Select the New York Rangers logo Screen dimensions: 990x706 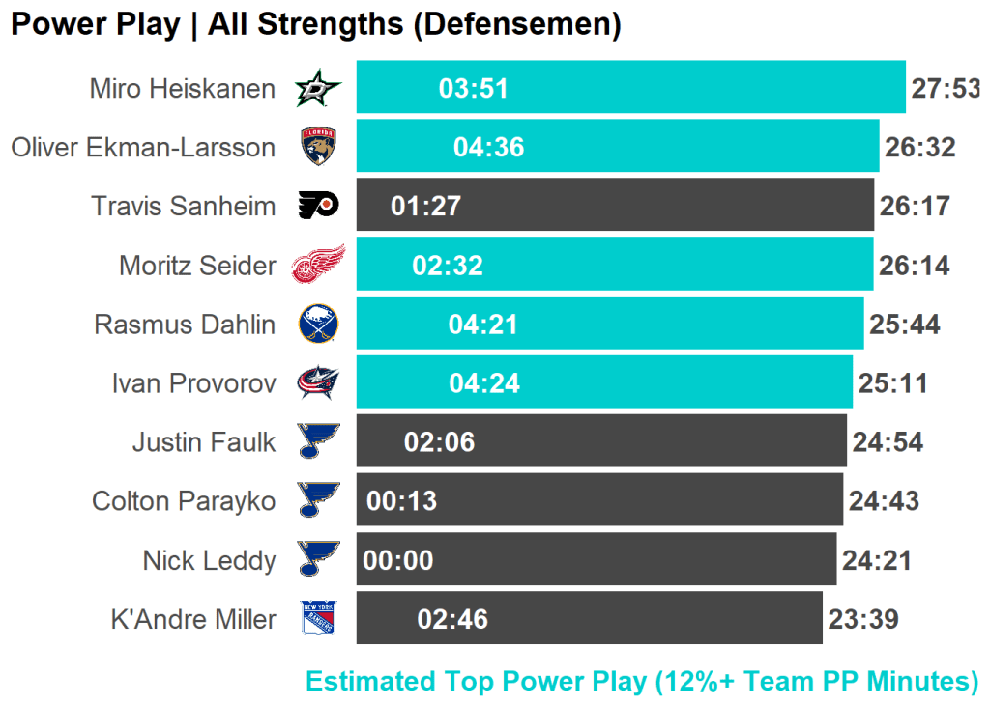point(318,618)
